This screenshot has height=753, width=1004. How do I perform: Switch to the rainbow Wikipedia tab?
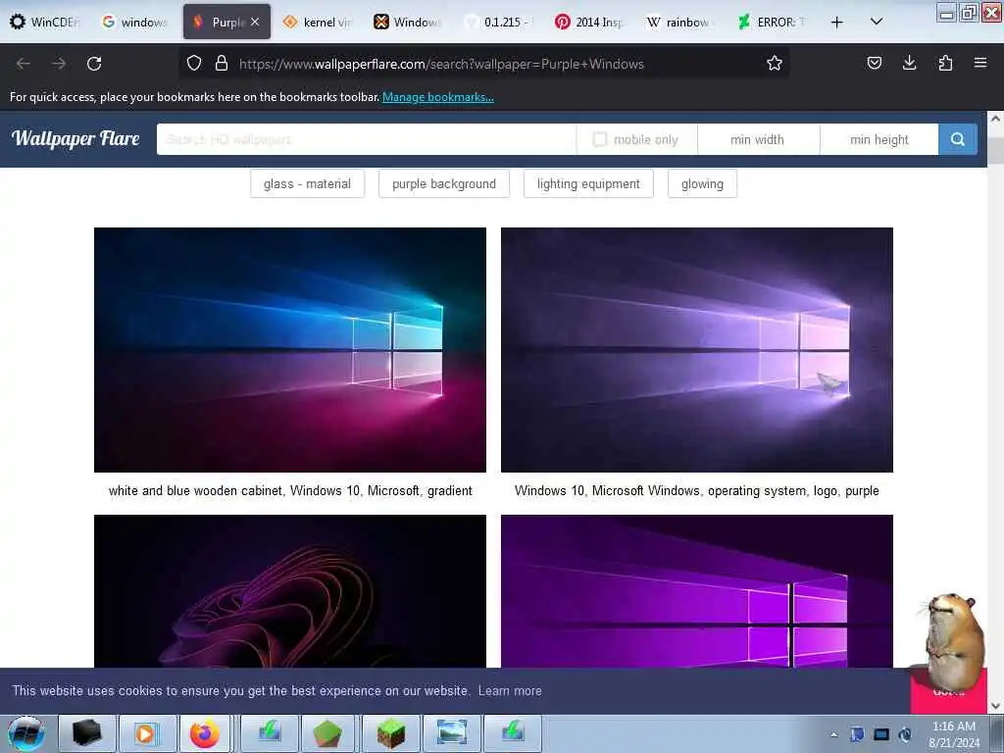(679, 22)
